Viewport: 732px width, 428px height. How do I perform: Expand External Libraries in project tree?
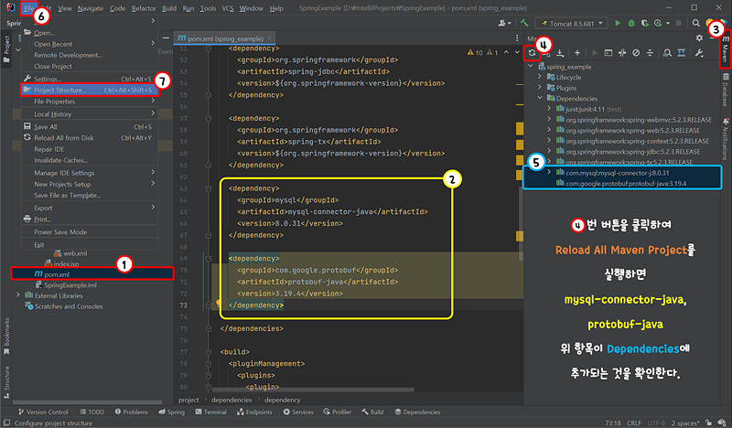18,295
